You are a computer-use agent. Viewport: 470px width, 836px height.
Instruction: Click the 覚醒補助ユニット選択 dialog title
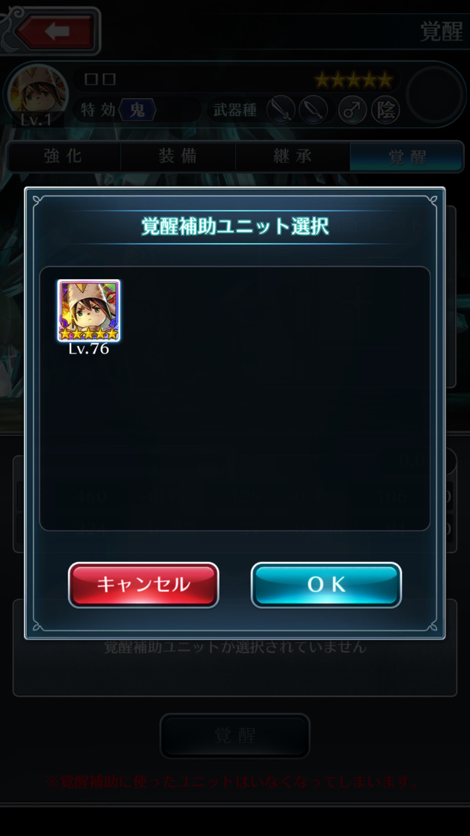coord(235,226)
